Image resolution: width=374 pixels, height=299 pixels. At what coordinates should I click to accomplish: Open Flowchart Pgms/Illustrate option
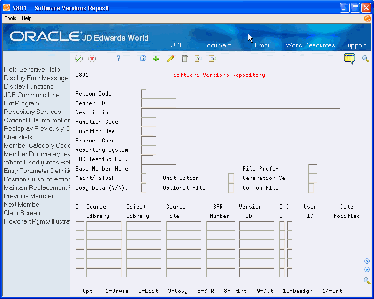coord(37,221)
